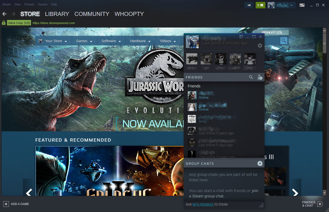
Task: Switch Steam to Big Picture mode
Action: [x=302, y=5]
